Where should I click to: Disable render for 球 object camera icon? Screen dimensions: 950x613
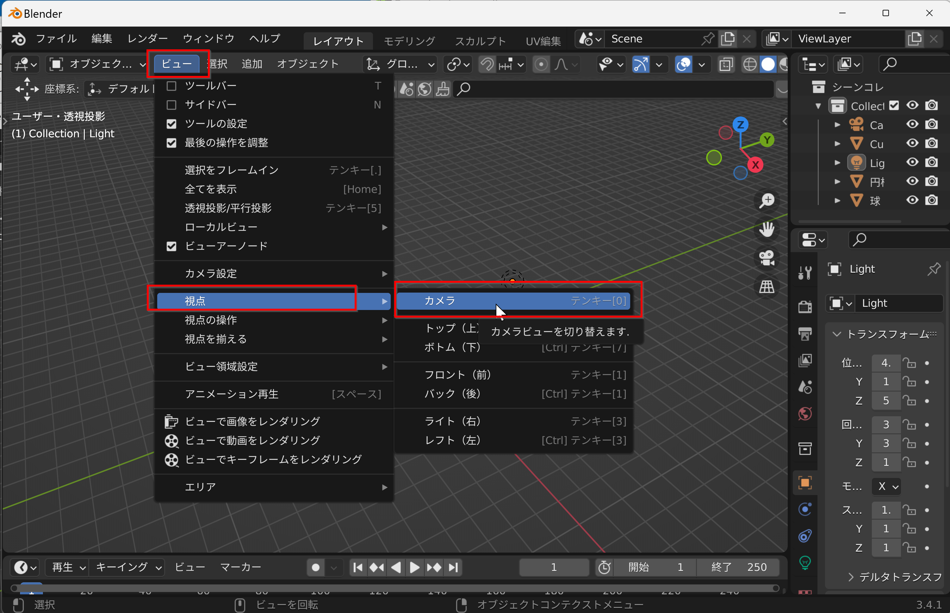point(931,200)
